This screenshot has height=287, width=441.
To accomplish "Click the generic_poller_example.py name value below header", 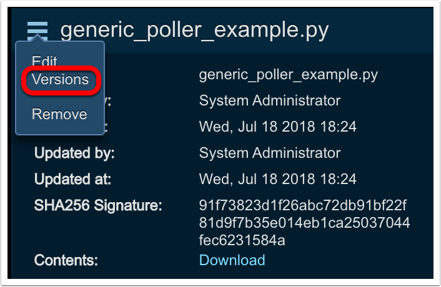I will pos(288,75).
